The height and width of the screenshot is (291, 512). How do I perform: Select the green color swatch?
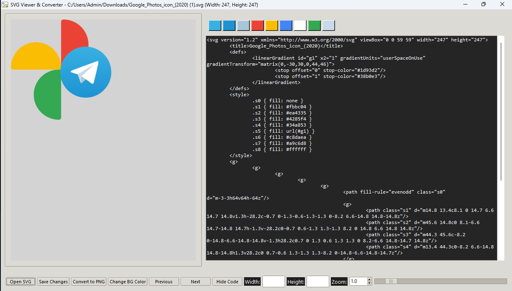[x=314, y=26]
